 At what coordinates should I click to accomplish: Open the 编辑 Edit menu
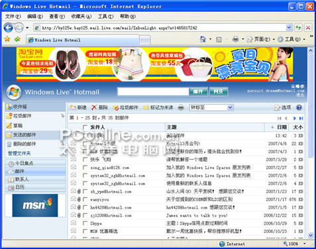tap(35, 17)
